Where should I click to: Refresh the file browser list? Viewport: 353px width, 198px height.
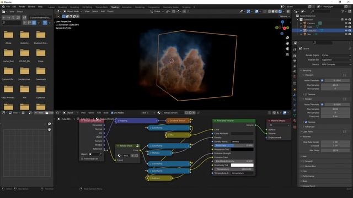18,18
